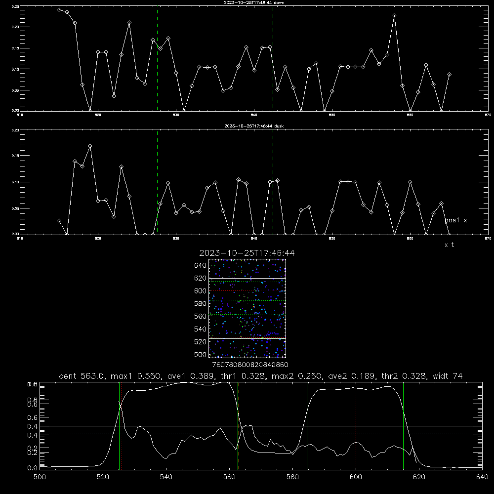This screenshot has height=494, width=494.
Task: Click the blue dotted horizontal threshold line
Action: [x=261, y=434]
